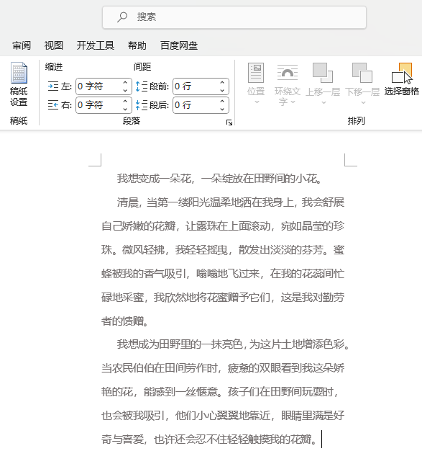The image size is (422, 464).
Task: Click the line starting 碌地采蜜
Action: pos(223,297)
